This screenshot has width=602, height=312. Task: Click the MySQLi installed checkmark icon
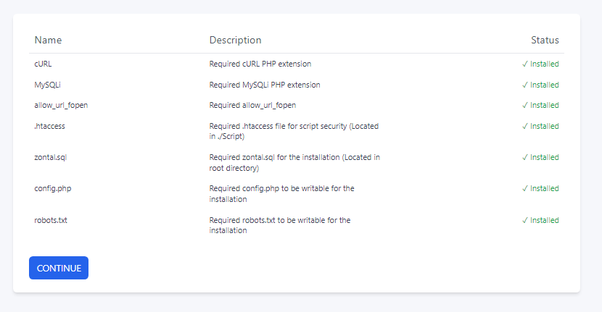point(525,85)
